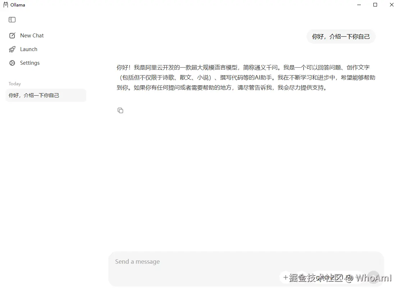Click the "Settings" text label

click(30, 63)
